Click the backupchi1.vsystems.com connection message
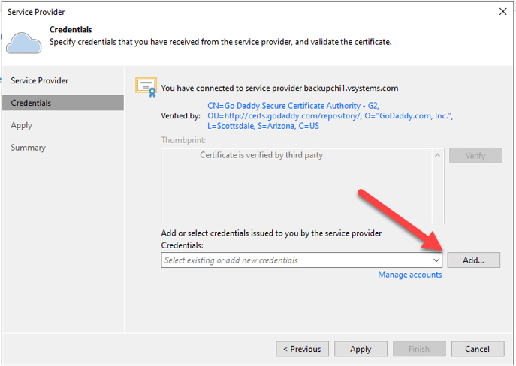516x366 pixels. (279, 88)
